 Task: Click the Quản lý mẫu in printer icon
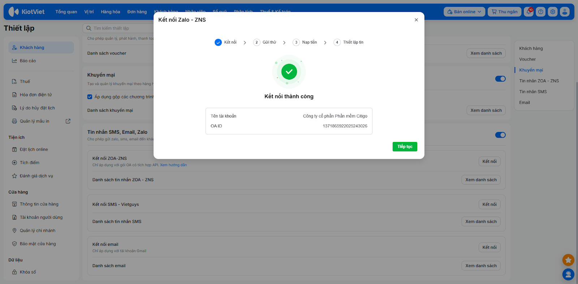click(14, 121)
